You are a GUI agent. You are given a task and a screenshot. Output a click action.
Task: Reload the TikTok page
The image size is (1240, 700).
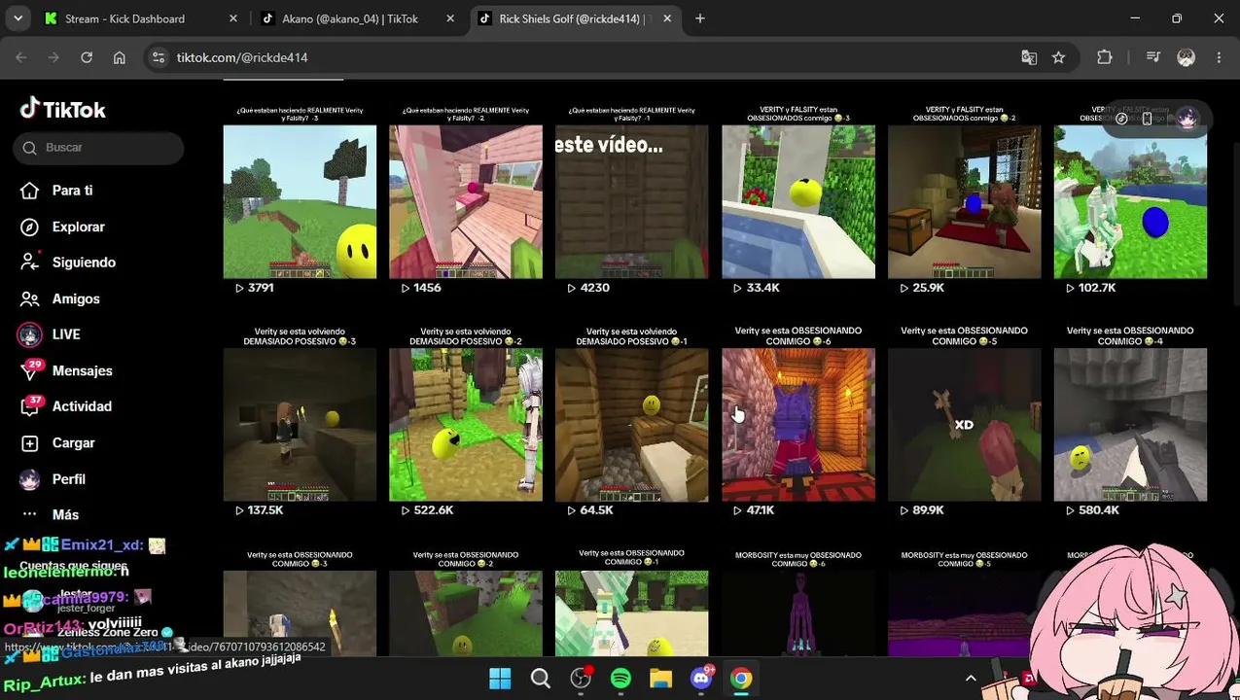click(x=87, y=57)
